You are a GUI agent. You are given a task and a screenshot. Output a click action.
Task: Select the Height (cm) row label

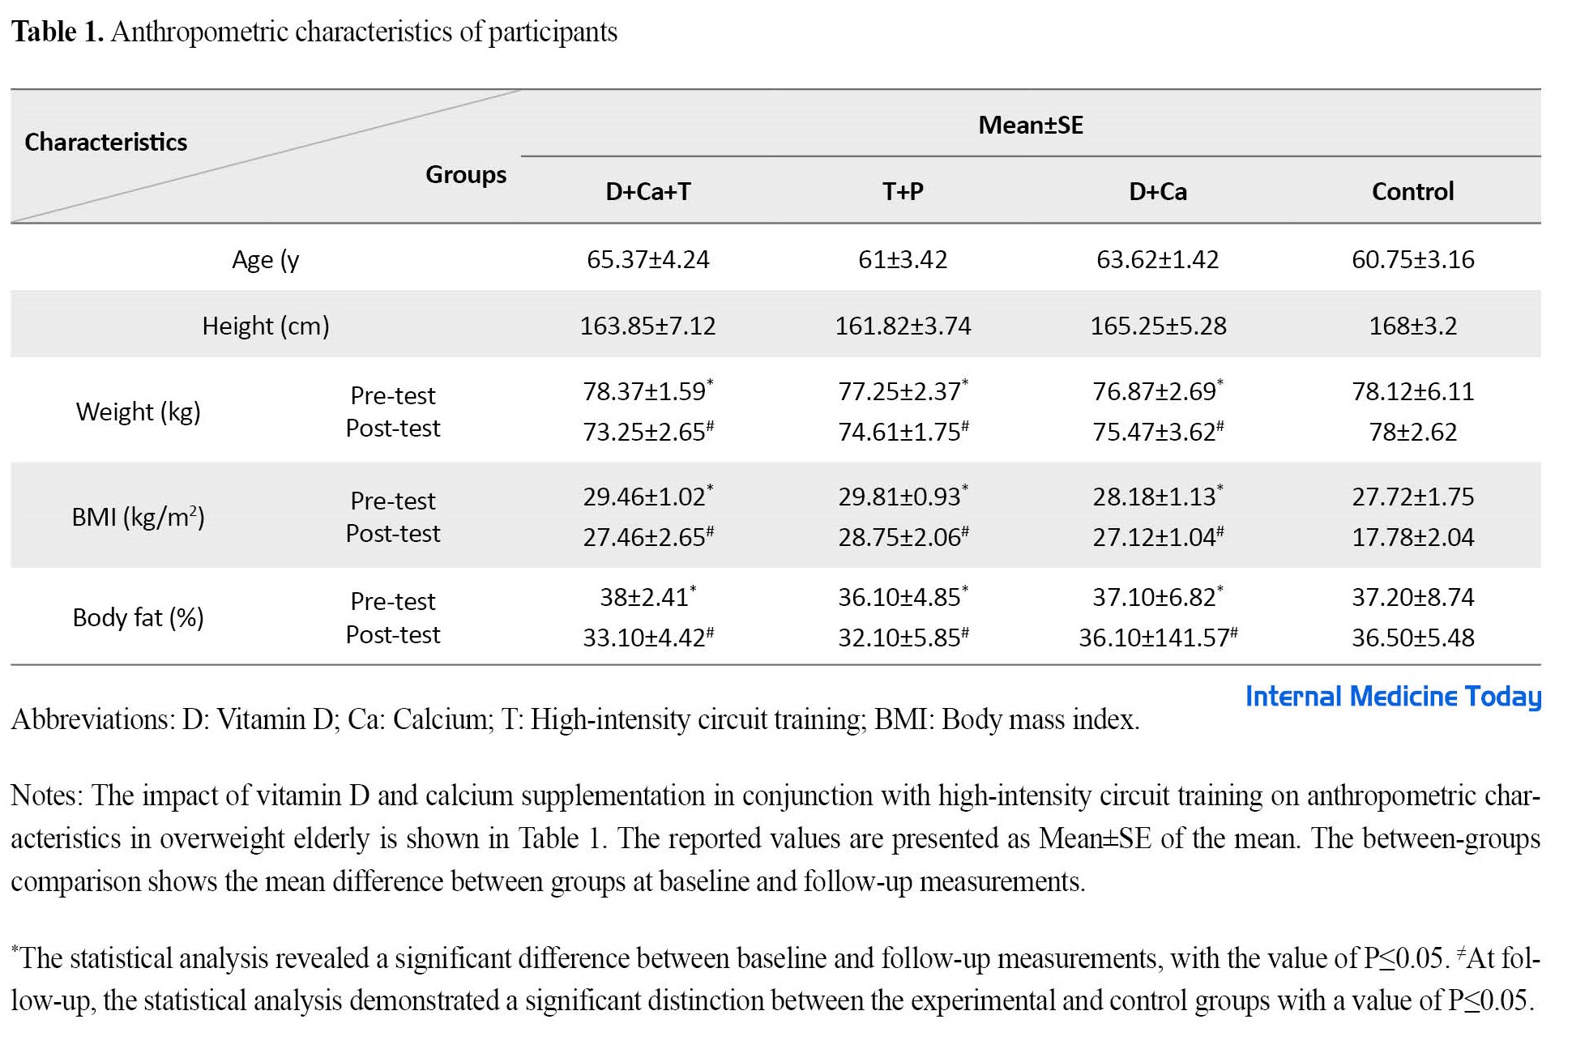266,326
